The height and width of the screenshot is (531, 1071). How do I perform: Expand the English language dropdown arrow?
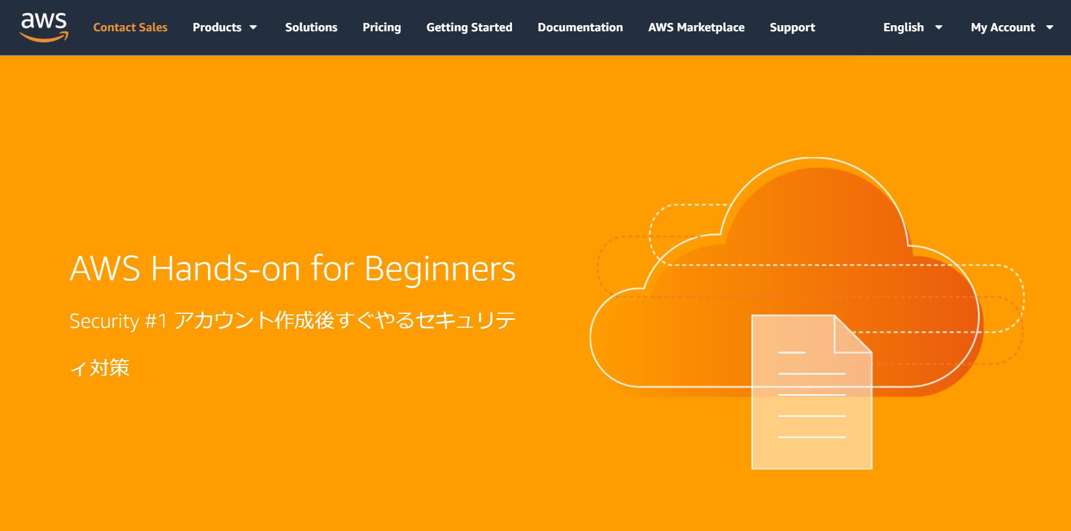point(939,27)
